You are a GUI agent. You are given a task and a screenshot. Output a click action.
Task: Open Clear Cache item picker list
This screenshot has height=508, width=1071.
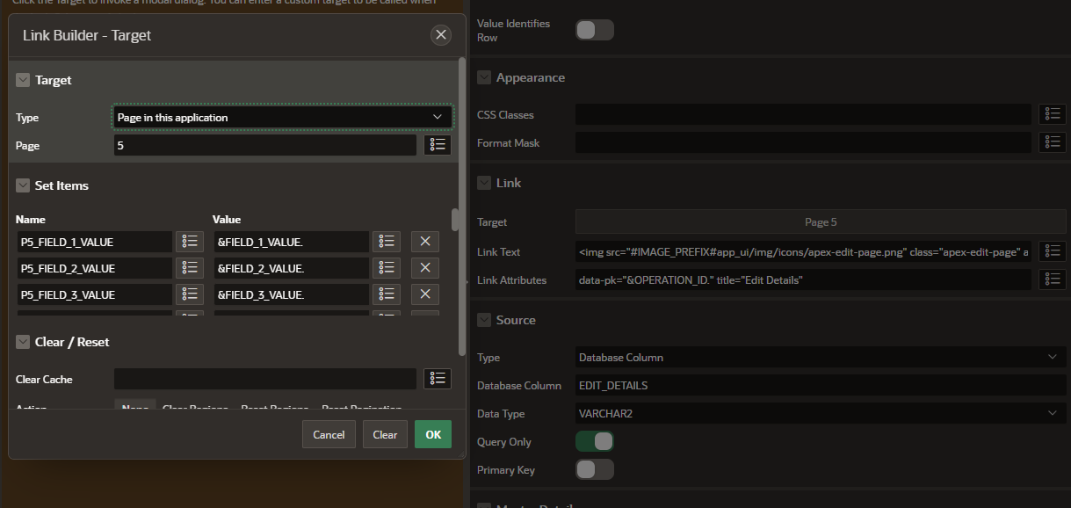coord(437,379)
